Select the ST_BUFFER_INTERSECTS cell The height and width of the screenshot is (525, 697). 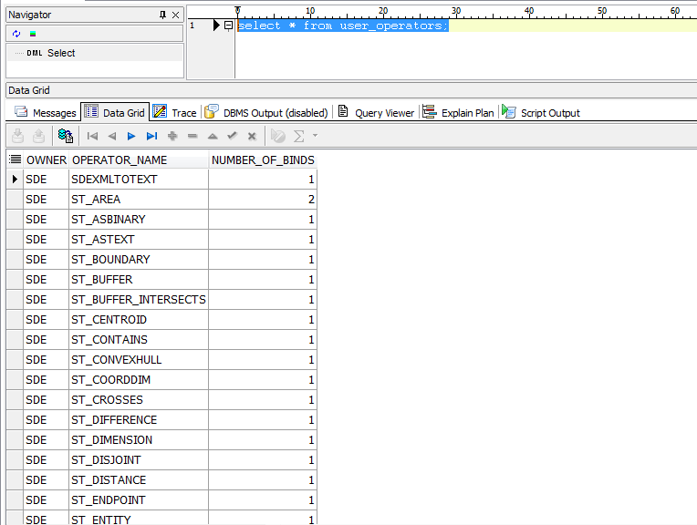click(138, 300)
